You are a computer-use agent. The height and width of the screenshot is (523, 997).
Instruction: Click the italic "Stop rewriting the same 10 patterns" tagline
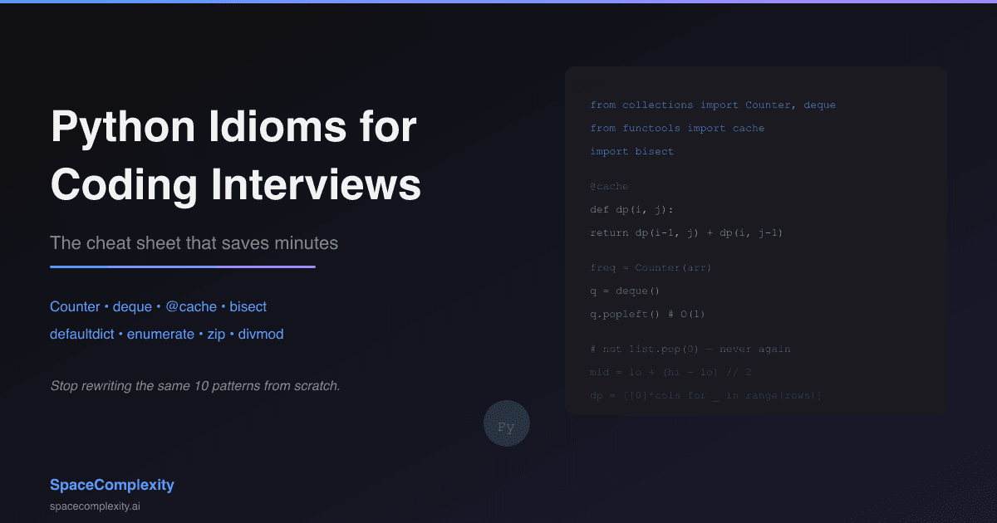[195, 386]
